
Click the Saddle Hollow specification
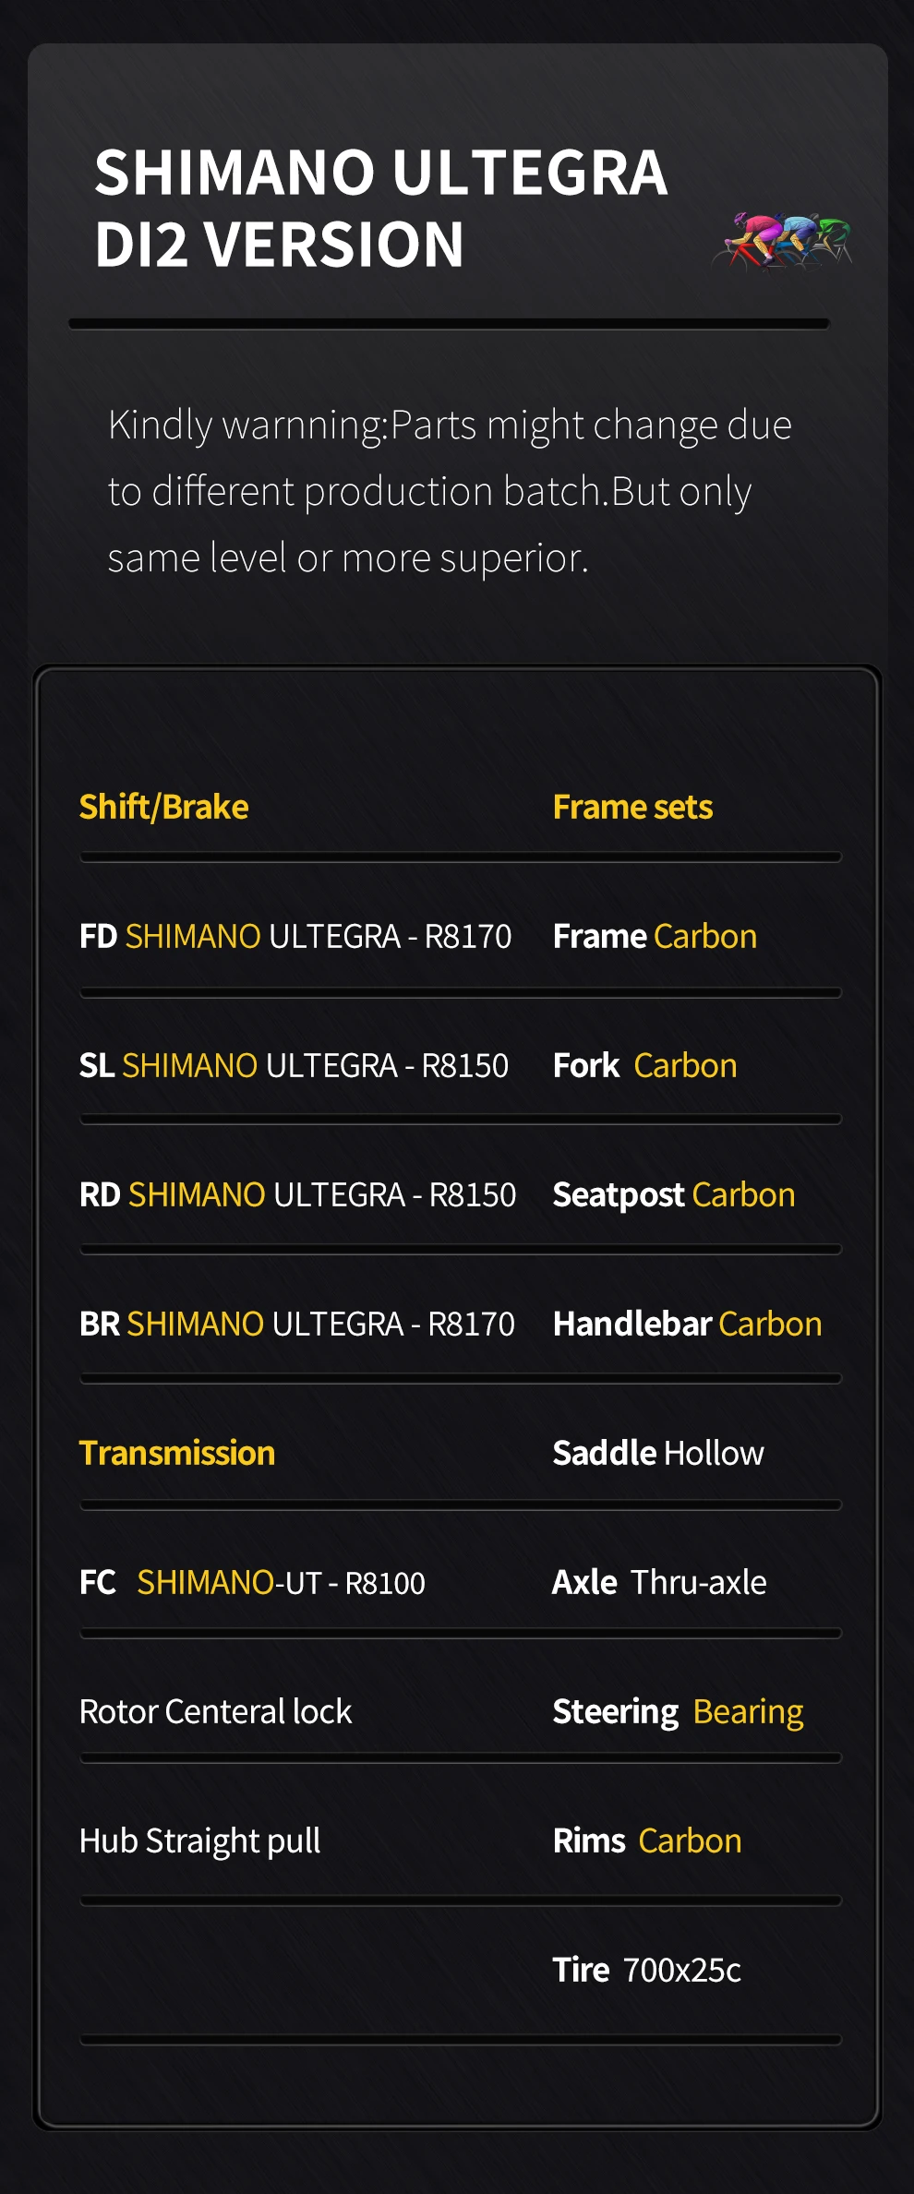[657, 1454]
